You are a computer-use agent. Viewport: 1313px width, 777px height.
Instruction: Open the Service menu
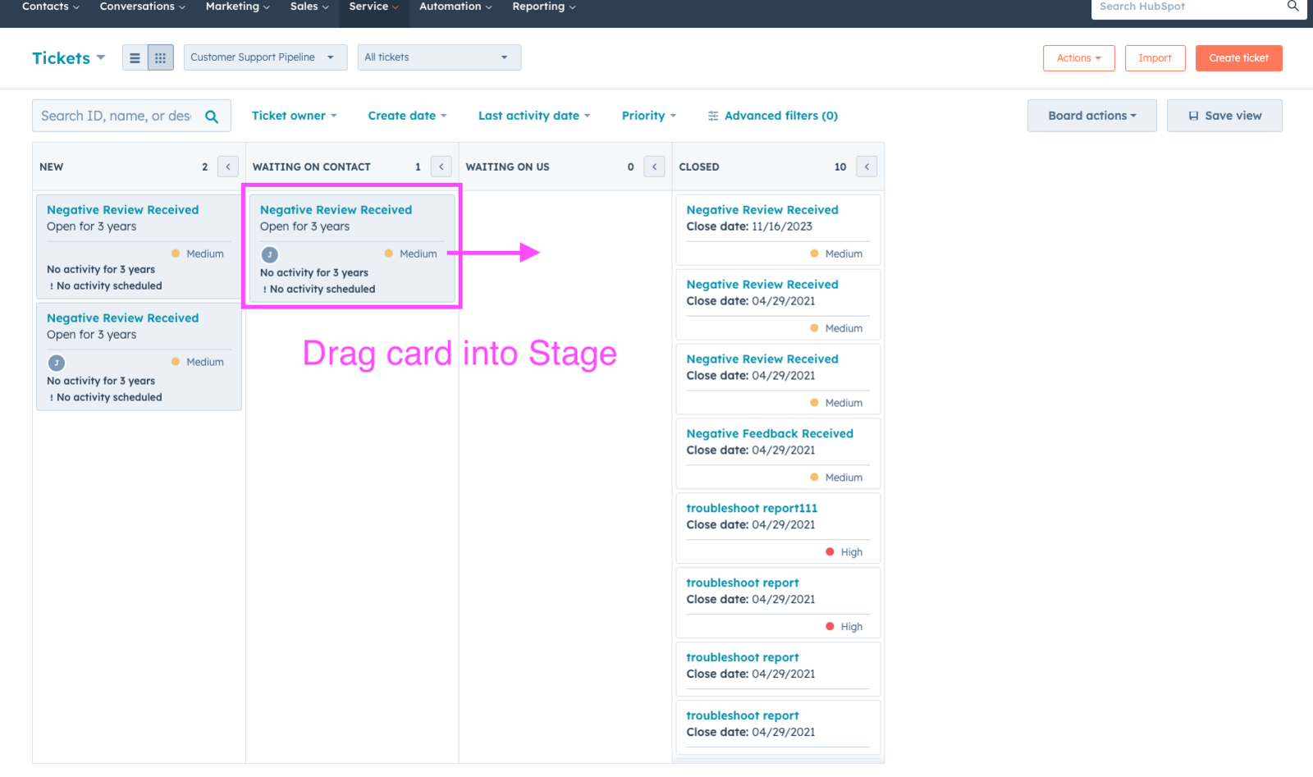pos(373,7)
